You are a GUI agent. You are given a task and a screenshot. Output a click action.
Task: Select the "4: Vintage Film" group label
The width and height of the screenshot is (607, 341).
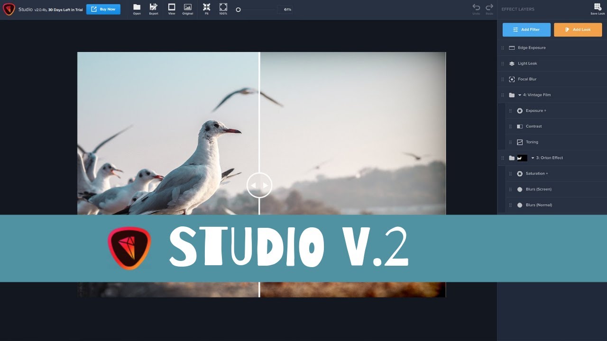(x=537, y=95)
